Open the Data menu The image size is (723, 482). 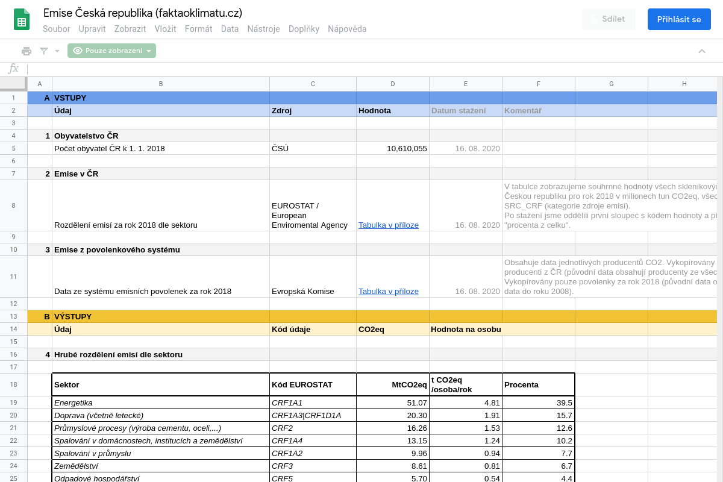click(x=230, y=29)
